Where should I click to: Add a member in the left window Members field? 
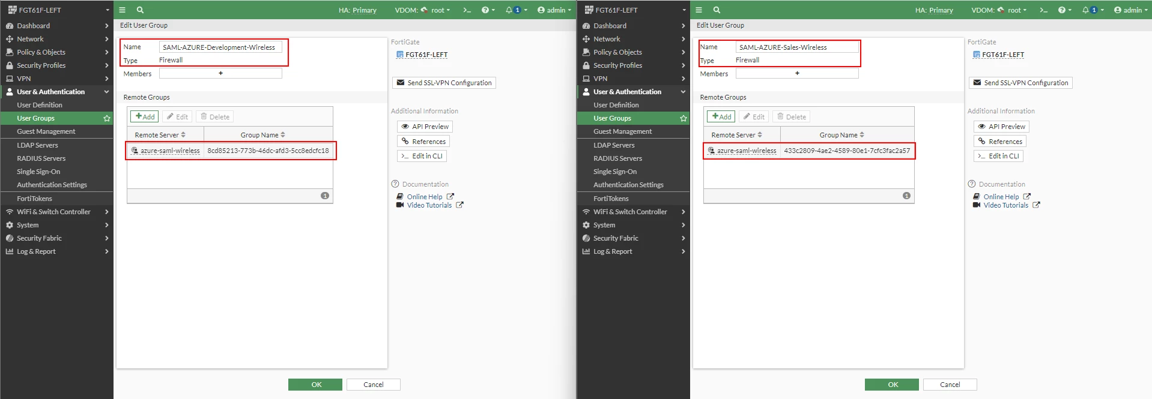pyautogui.click(x=220, y=73)
